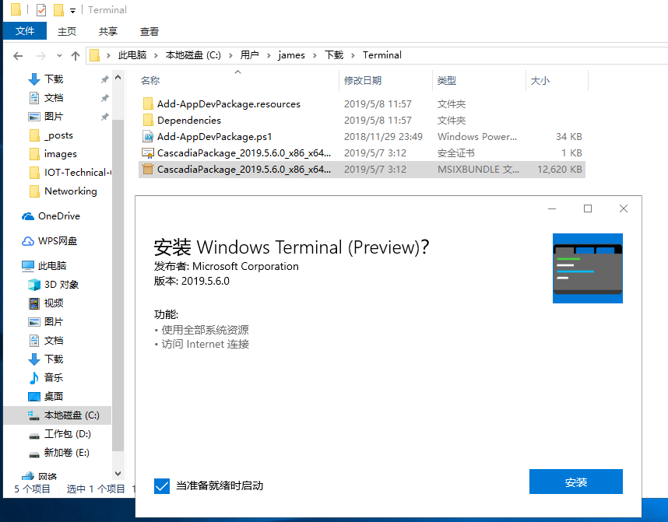Sort by the 大小 column header

point(540,80)
